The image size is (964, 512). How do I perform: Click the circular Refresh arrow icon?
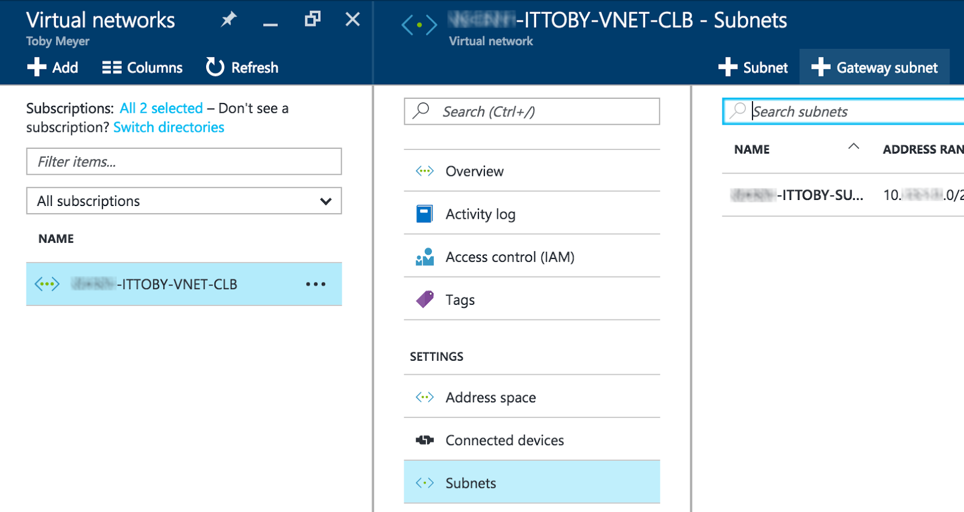[215, 67]
